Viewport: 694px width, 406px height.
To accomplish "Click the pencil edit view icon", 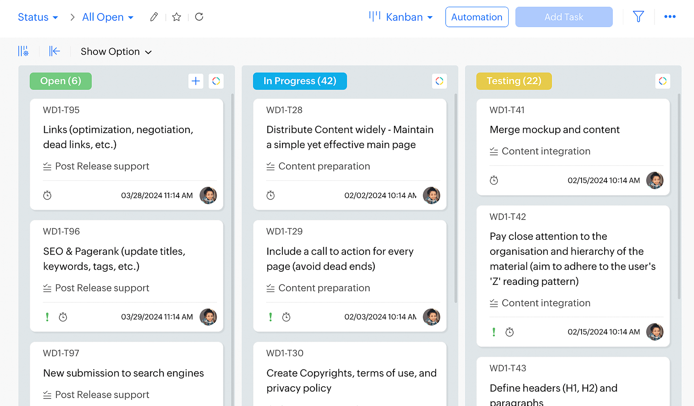I will pos(154,17).
